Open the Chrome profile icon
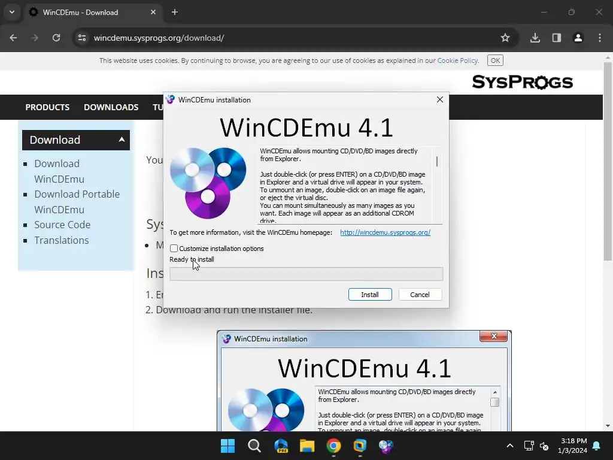The image size is (613, 460). [578, 38]
